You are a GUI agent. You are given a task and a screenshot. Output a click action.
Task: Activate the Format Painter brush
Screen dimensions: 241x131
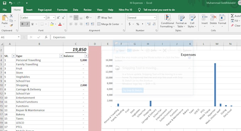click(11, 25)
